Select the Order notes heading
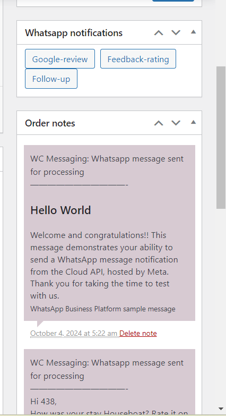 pos(50,123)
